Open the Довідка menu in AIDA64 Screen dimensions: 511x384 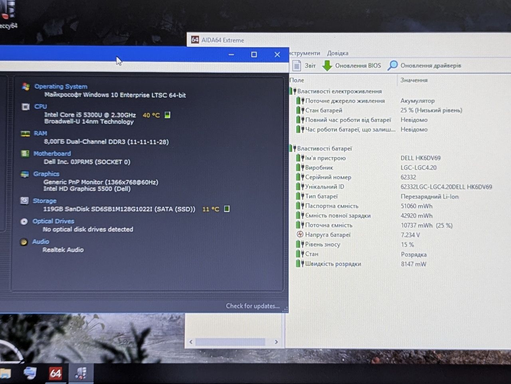coord(338,53)
